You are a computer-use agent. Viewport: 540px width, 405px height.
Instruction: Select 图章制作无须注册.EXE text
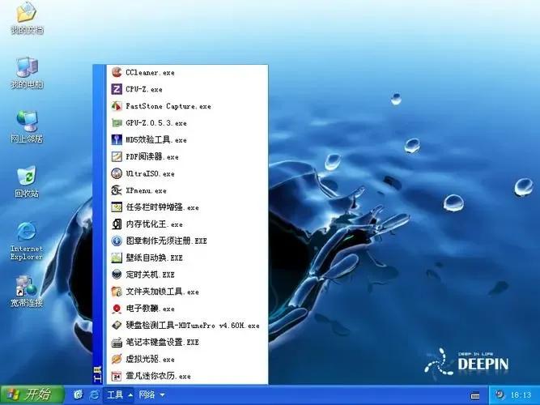click(166, 241)
